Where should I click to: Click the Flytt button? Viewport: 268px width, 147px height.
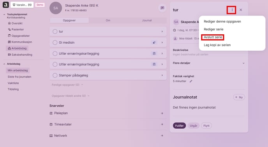pos(206,126)
